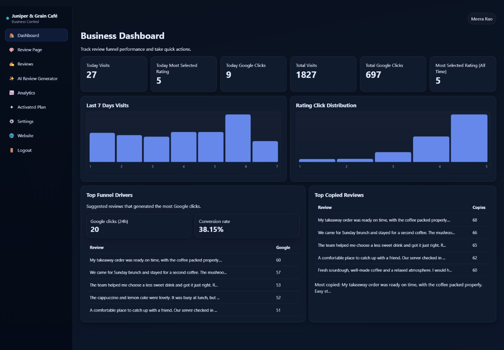
Task: Select the Today Visits card
Action: 114,74
